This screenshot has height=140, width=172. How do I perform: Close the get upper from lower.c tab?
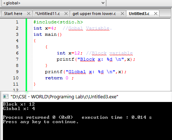click(x=122, y=14)
